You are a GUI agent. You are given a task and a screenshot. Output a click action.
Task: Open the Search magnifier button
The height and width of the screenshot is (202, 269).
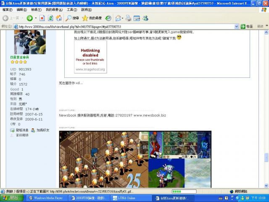click(x=72, y=18)
